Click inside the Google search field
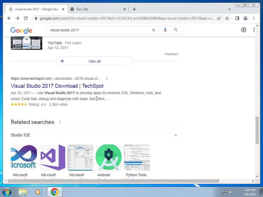The height and width of the screenshot is (197, 263). [x=99, y=30]
